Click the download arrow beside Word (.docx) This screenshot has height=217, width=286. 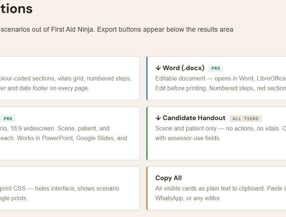(158, 68)
